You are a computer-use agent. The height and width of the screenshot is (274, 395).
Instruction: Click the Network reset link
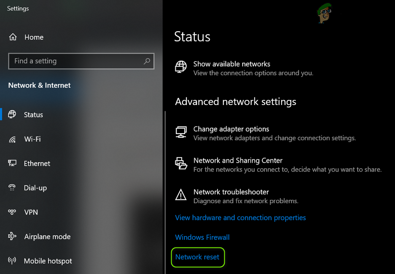tap(197, 257)
